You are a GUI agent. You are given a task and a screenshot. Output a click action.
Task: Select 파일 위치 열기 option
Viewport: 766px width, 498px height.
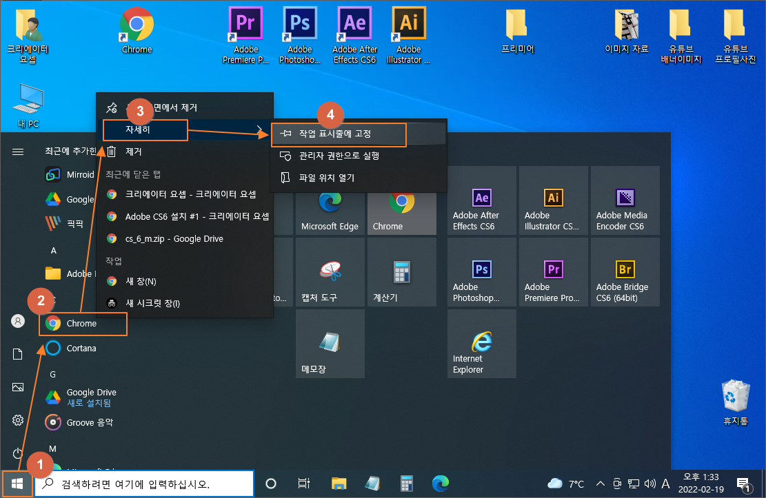point(359,178)
